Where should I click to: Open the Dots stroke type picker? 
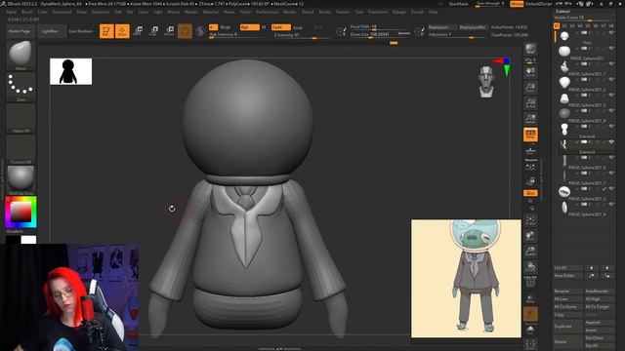(21, 87)
